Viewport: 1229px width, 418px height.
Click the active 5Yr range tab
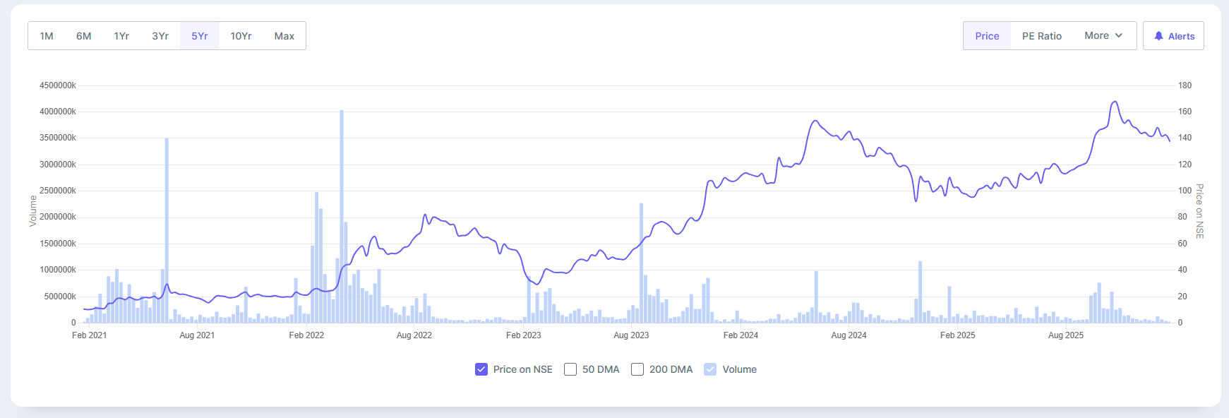(200, 36)
